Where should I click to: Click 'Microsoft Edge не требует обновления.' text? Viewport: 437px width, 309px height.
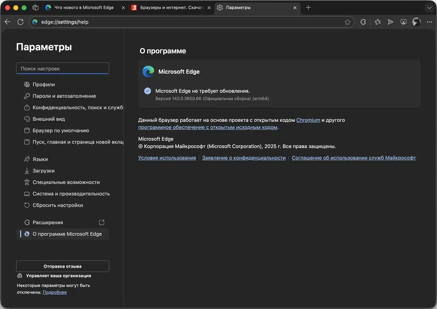click(202, 91)
